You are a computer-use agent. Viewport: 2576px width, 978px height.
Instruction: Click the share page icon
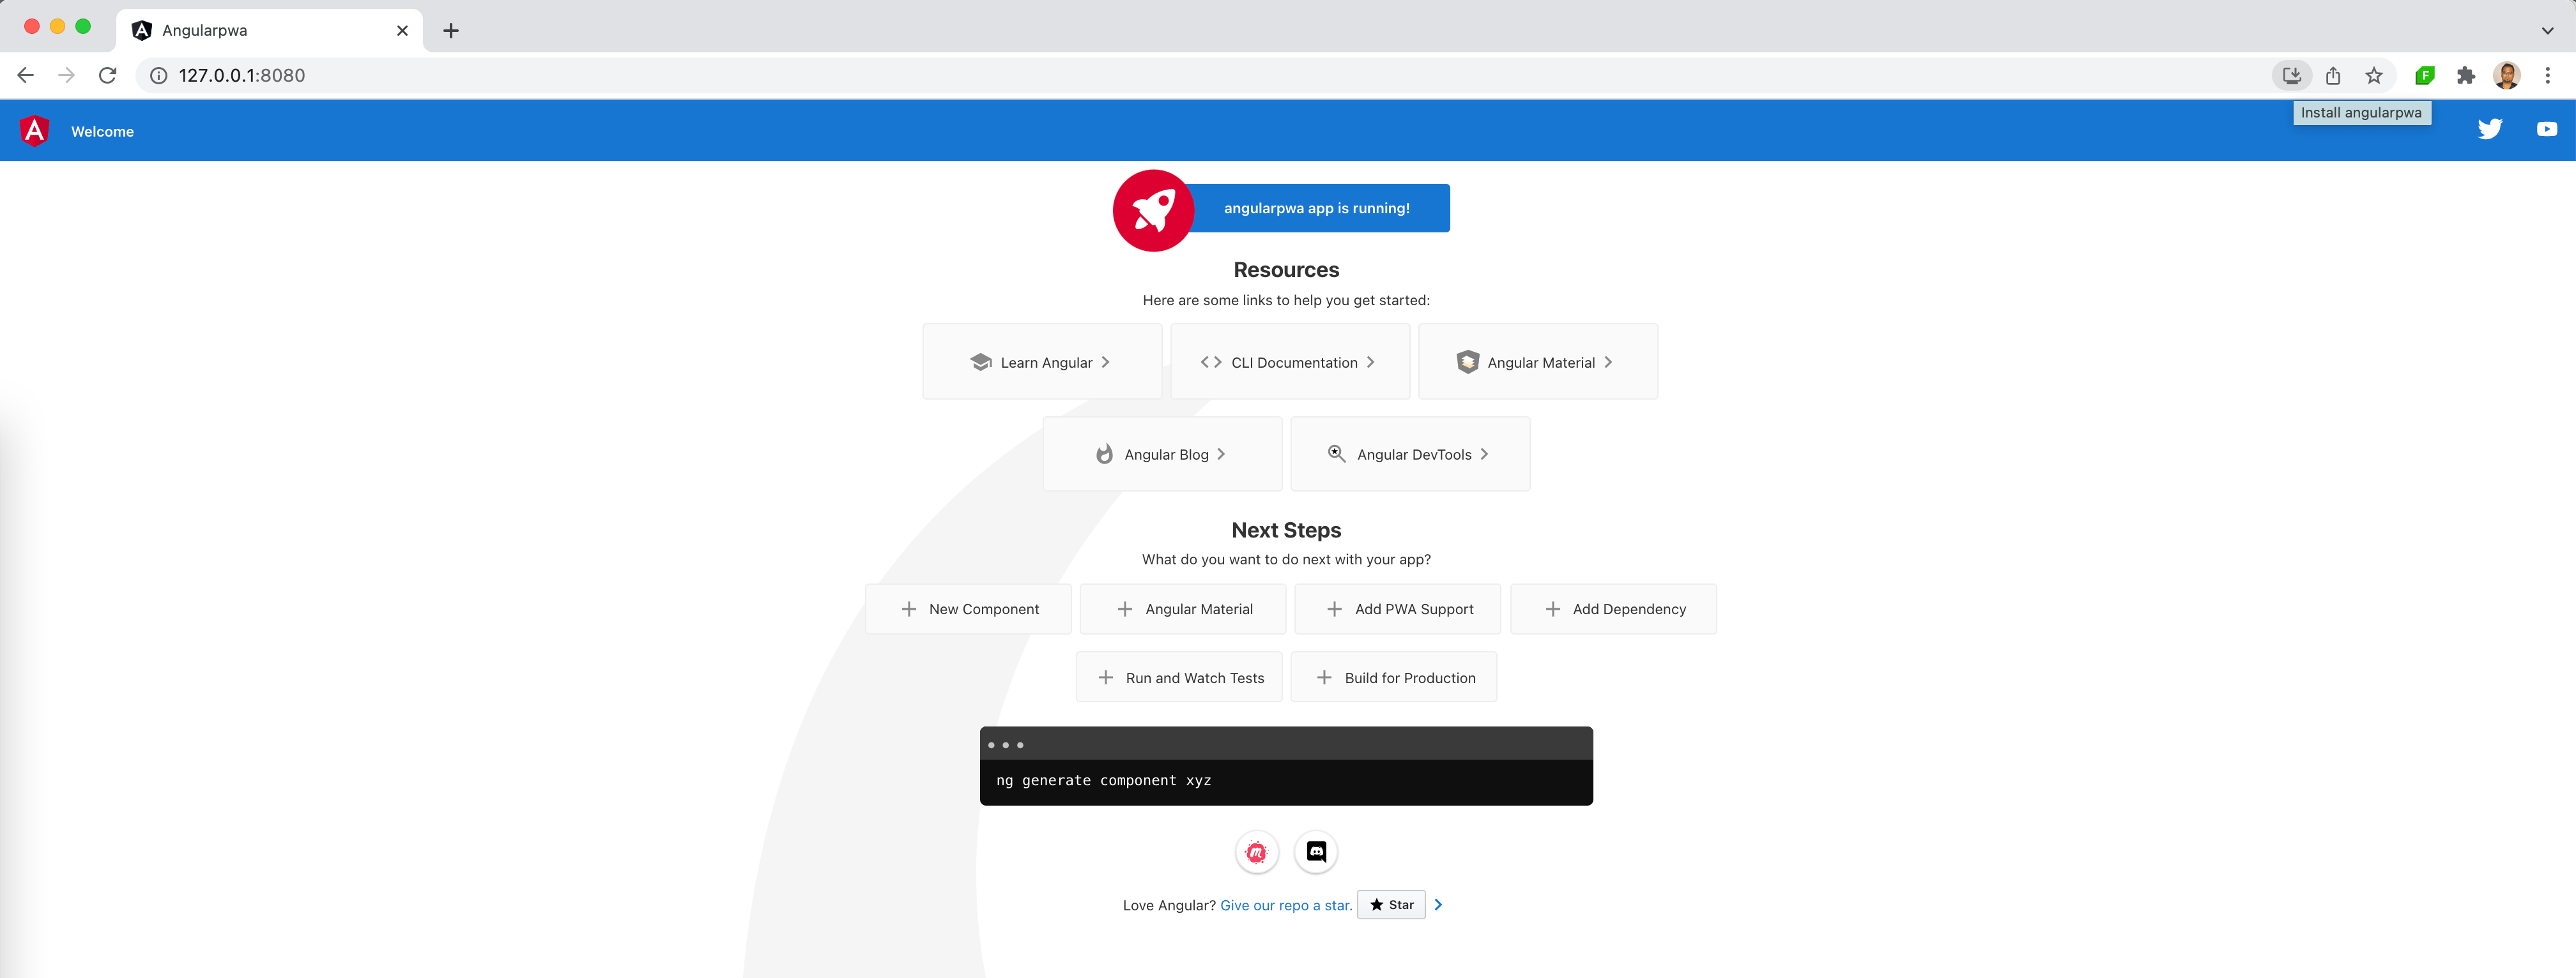(2333, 75)
